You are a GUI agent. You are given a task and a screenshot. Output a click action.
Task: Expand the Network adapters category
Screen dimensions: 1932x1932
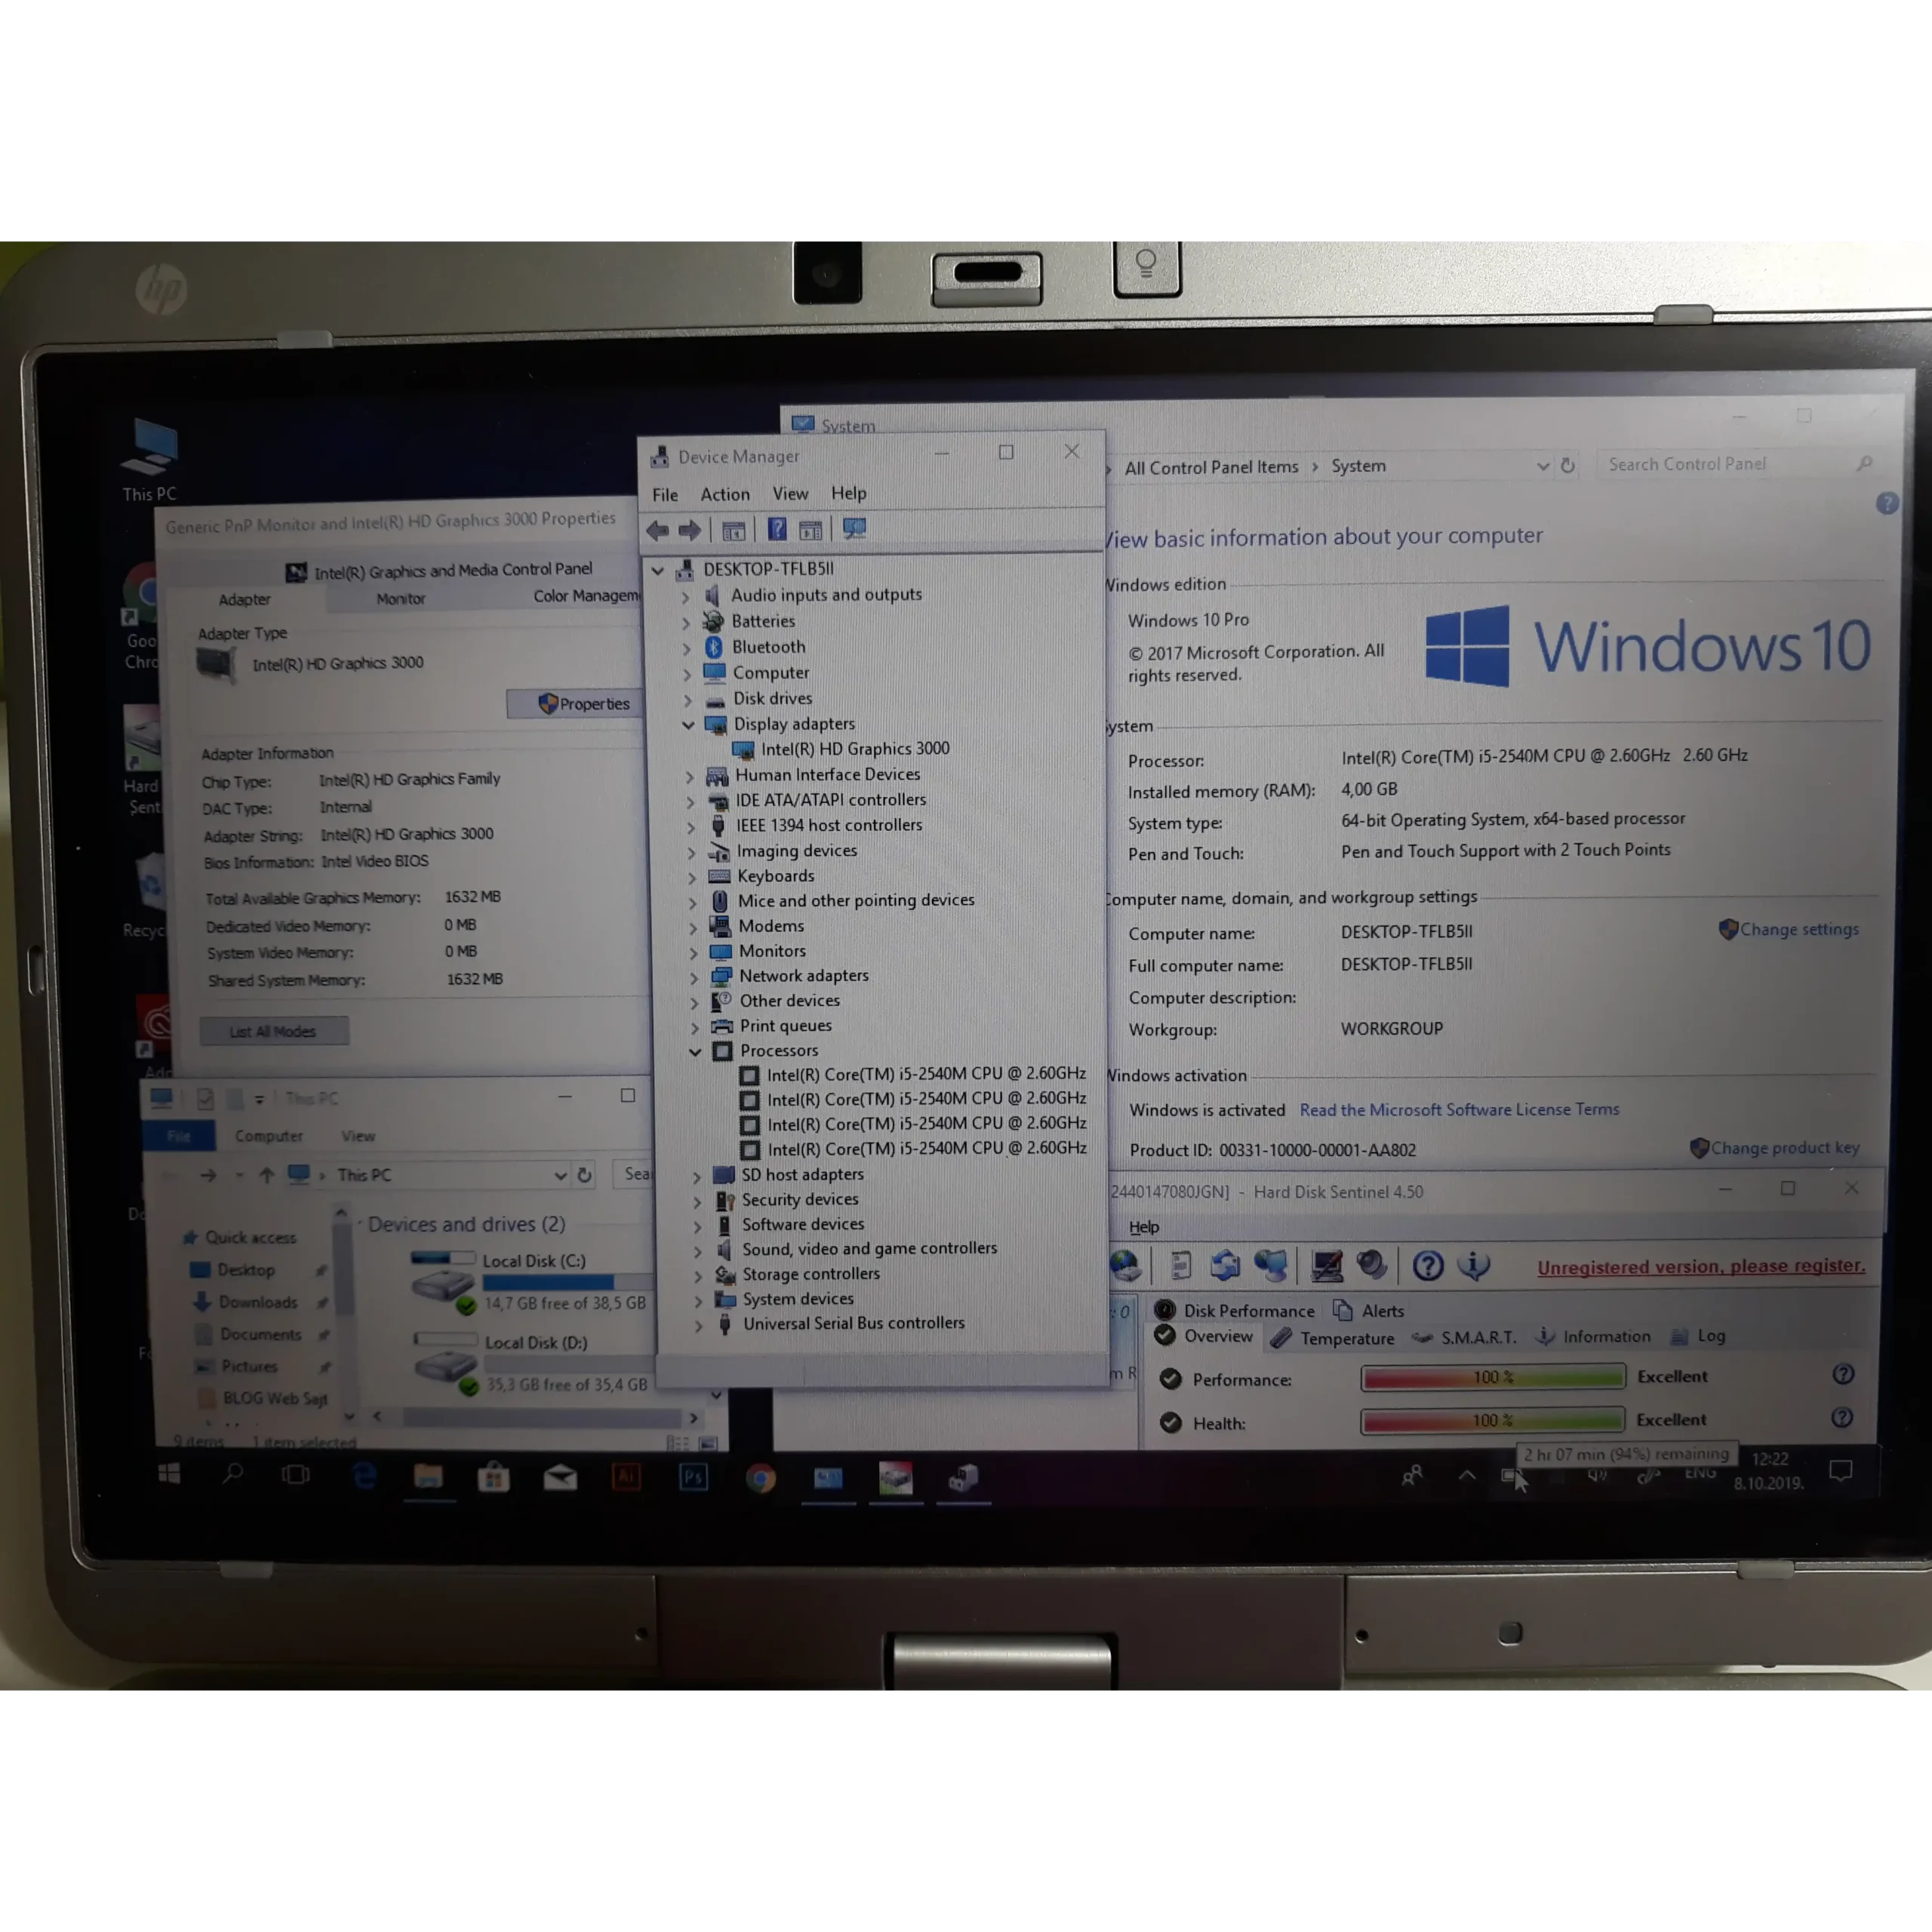(x=694, y=977)
